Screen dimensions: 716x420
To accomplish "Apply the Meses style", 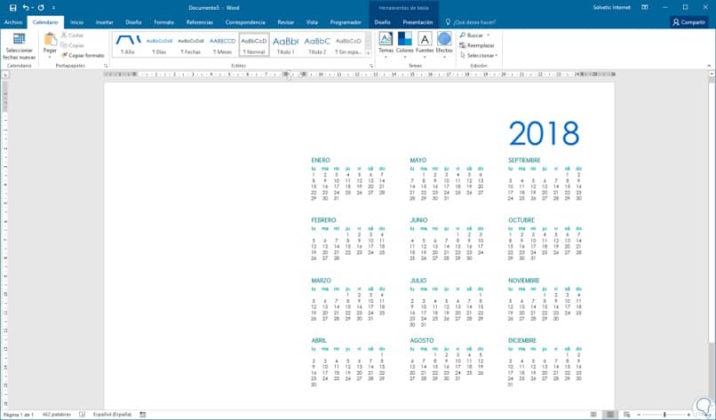I will tap(222, 44).
